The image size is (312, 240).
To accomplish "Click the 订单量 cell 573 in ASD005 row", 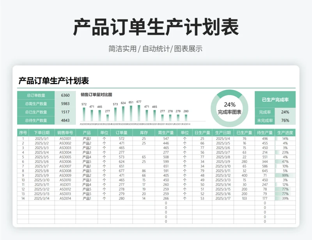I will click(x=122, y=157).
